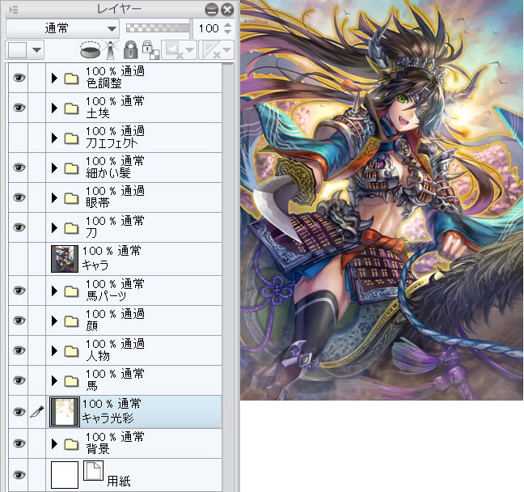Hide the 眼帯 folder
Image resolution: width=524 pixels, height=492 pixels.
point(19,197)
